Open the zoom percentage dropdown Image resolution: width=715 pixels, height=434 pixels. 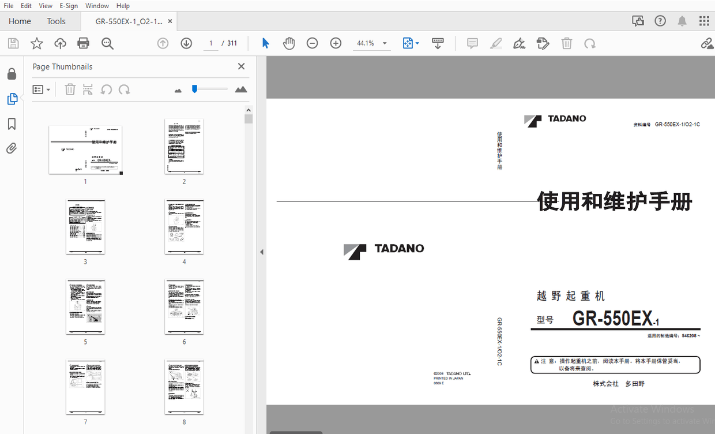(384, 43)
